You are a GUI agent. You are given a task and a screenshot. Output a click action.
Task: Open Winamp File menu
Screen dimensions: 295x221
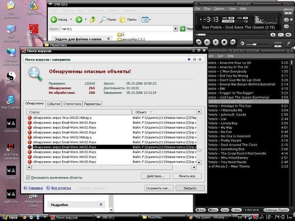point(198,9)
